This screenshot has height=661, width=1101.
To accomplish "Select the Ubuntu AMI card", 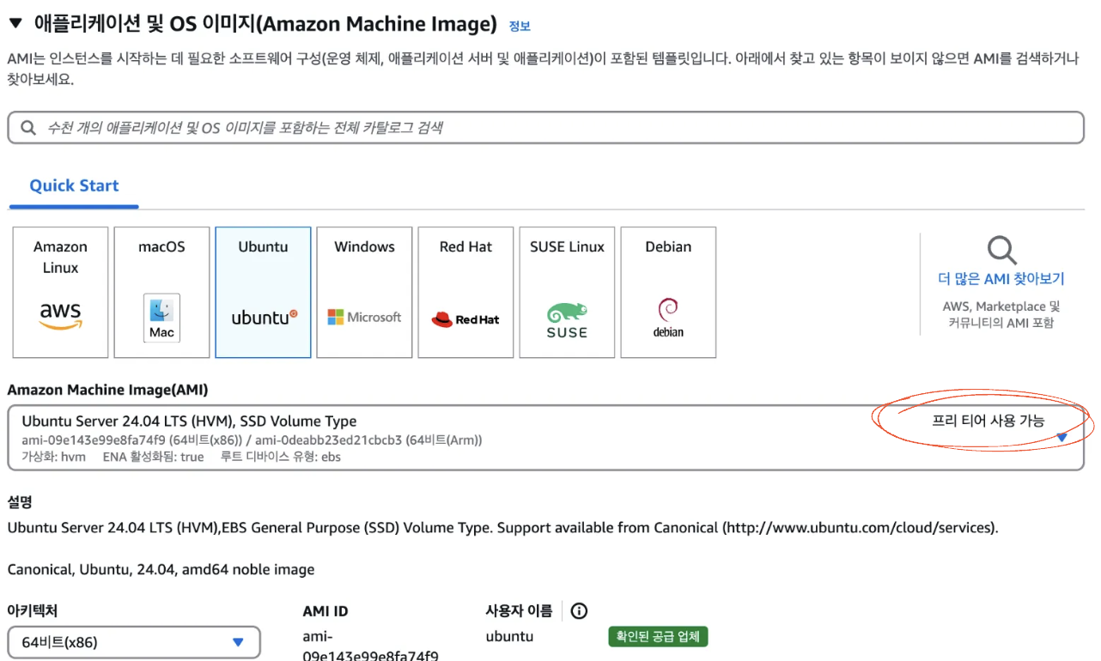I will [x=263, y=292].
